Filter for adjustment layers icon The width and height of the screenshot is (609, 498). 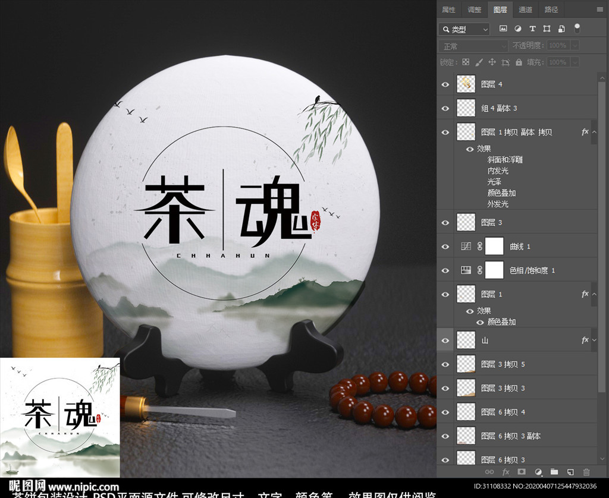coord(518,29)
